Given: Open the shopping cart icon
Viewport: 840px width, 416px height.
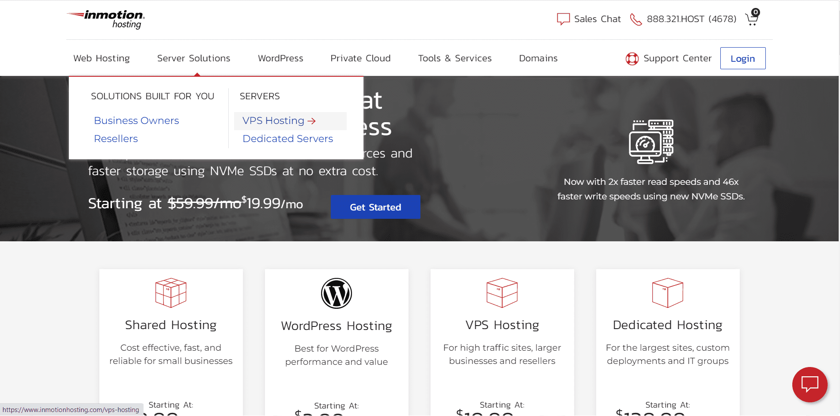Looking at the screenshot, I should click(x=751, y=19).
